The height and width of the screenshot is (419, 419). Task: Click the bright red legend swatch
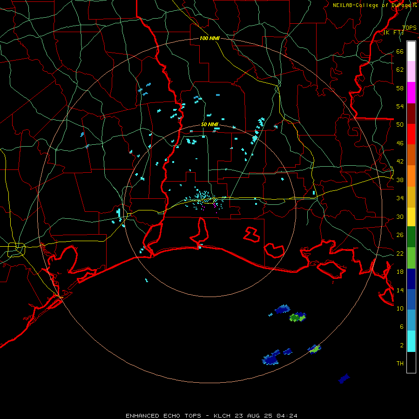pos(411,134)
